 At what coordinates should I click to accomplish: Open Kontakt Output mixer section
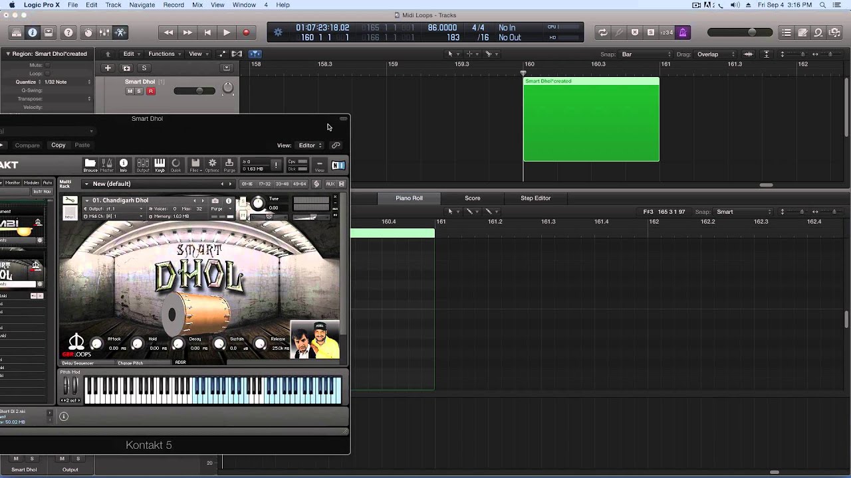[143, 165]
